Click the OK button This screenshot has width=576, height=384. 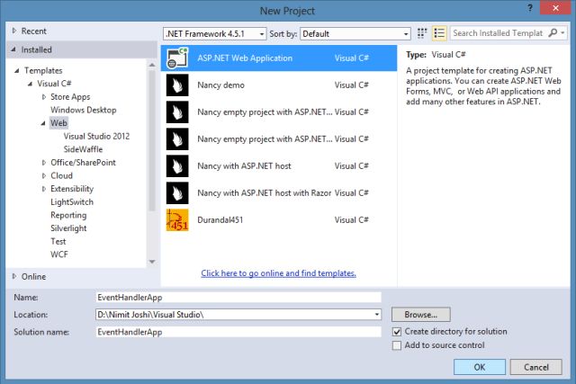(x=480, y=367)
